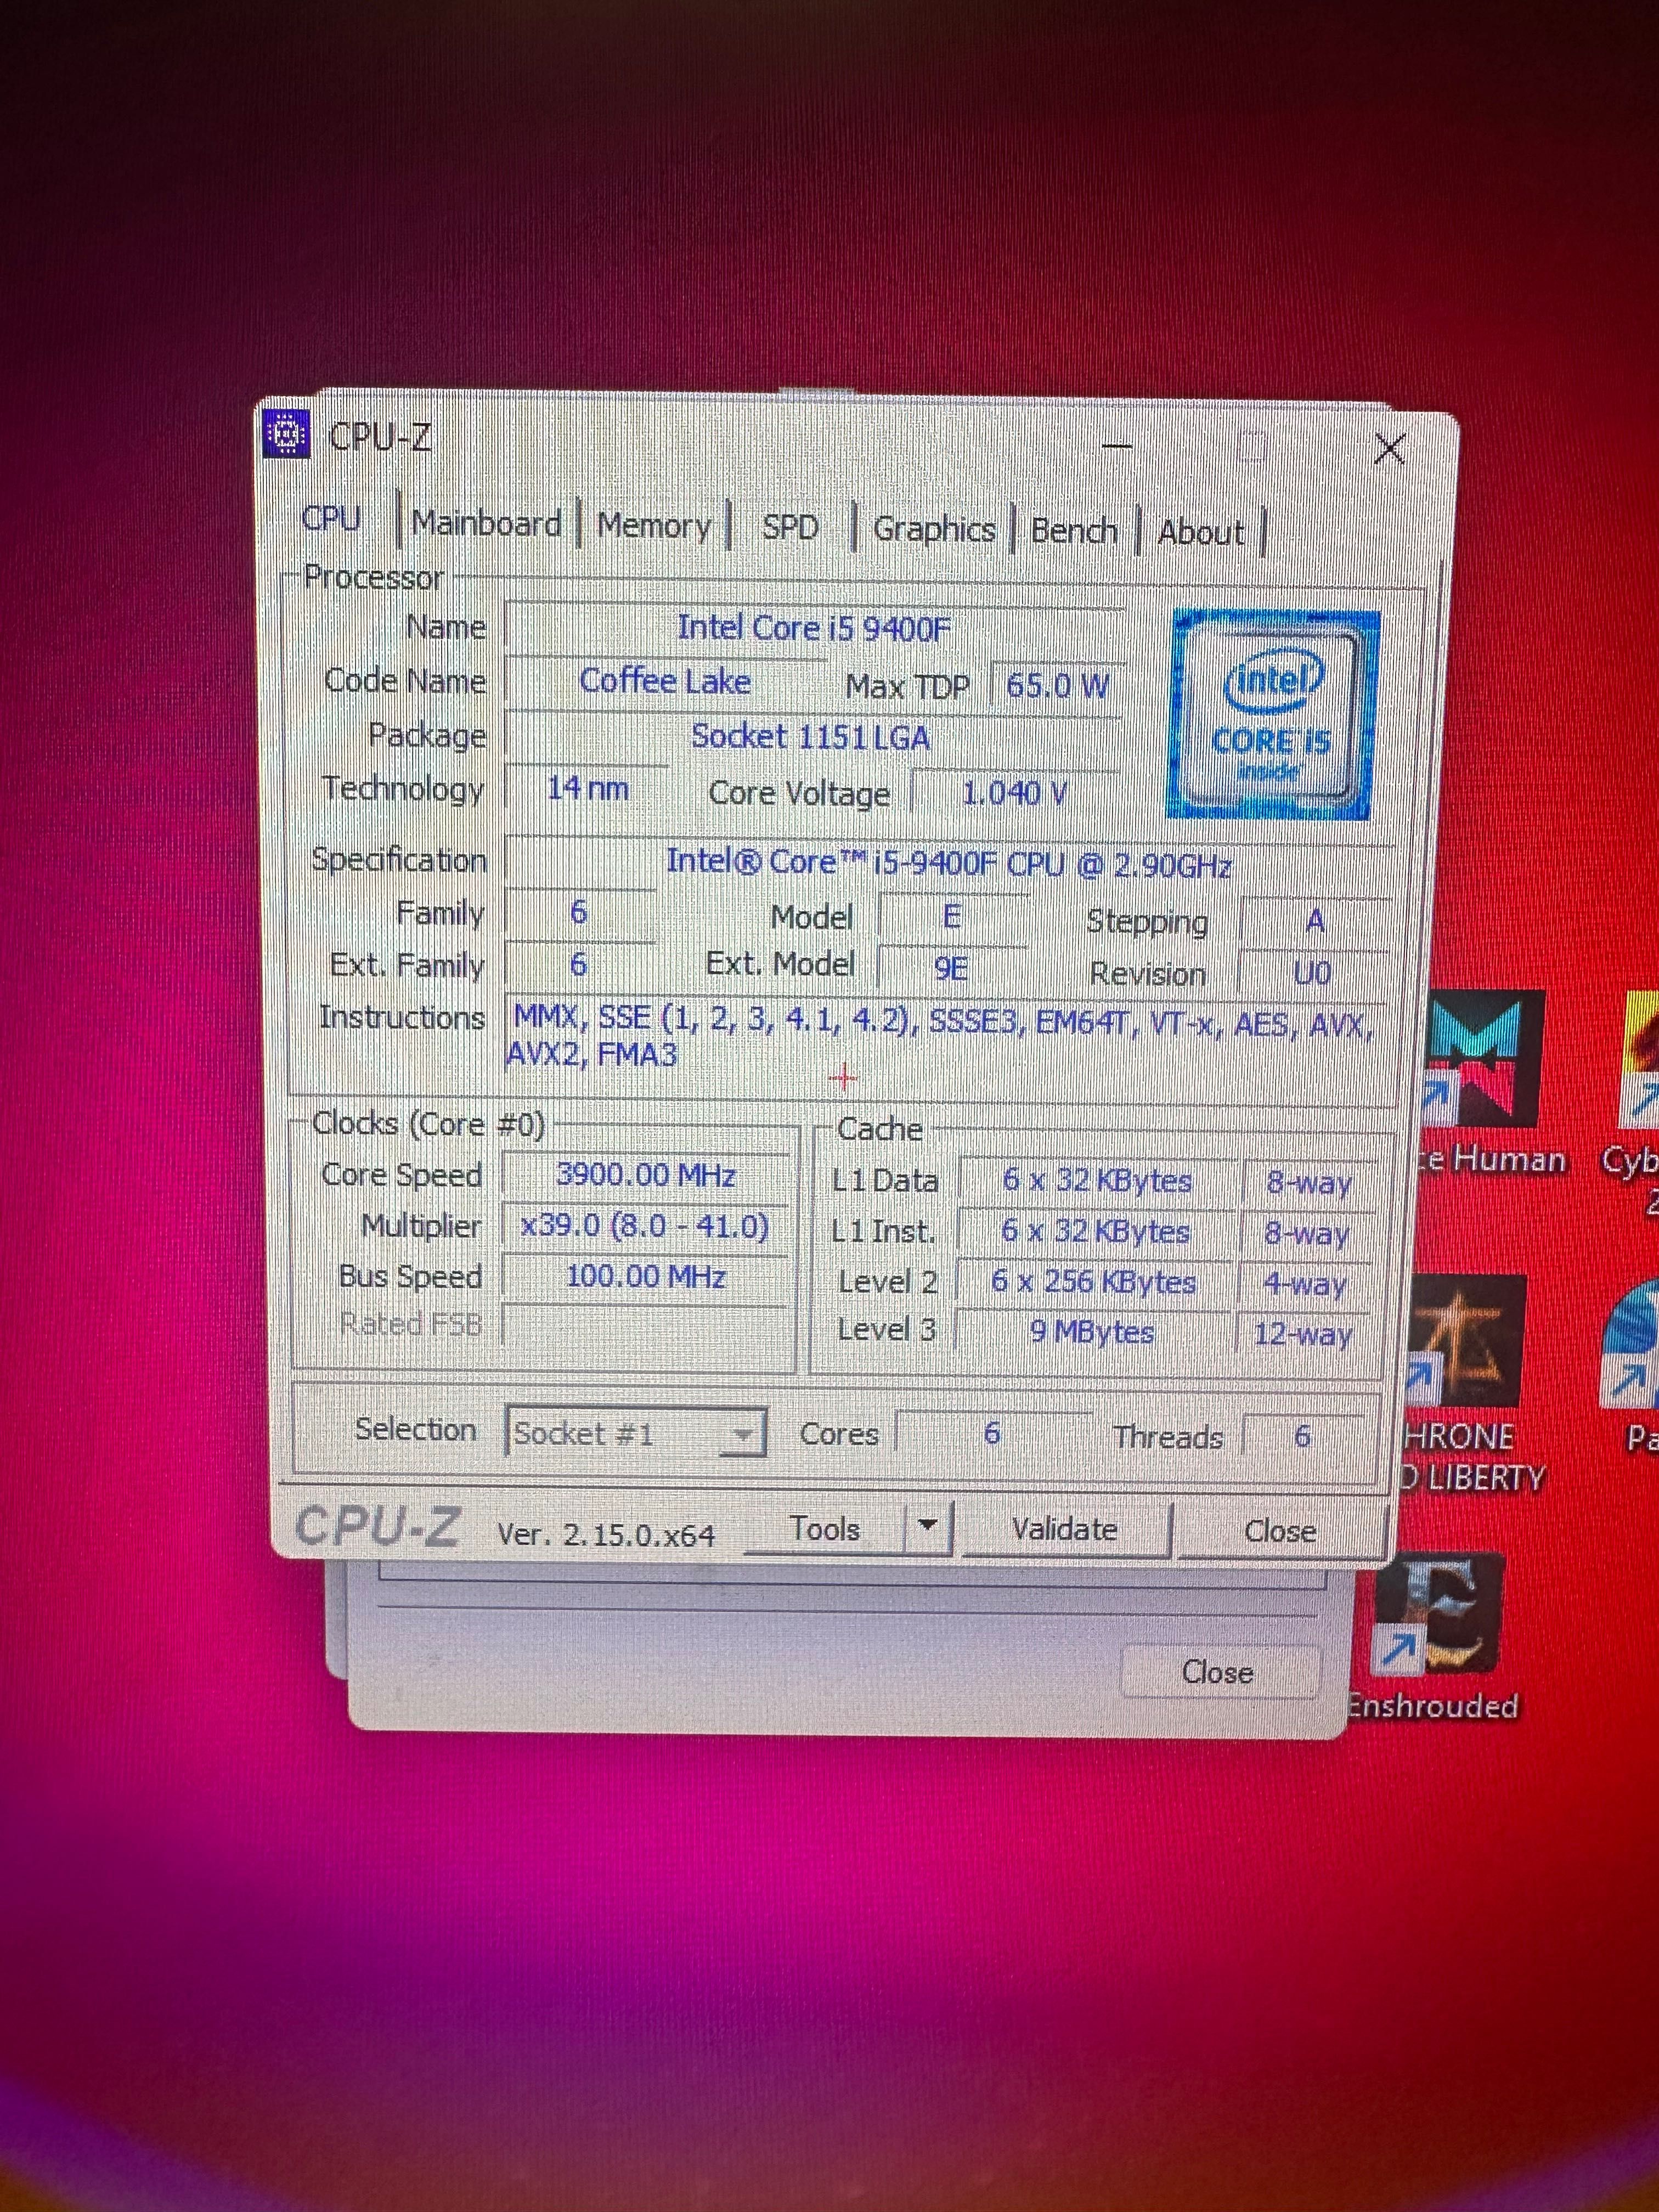1659x2212 pixels.
Task: Click the Package value Socket 1151 LGA
Action: point(811,737)
